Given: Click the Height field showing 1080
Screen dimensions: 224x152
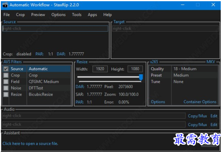Looking at the screenshot, I should click(x=135, y=69).
